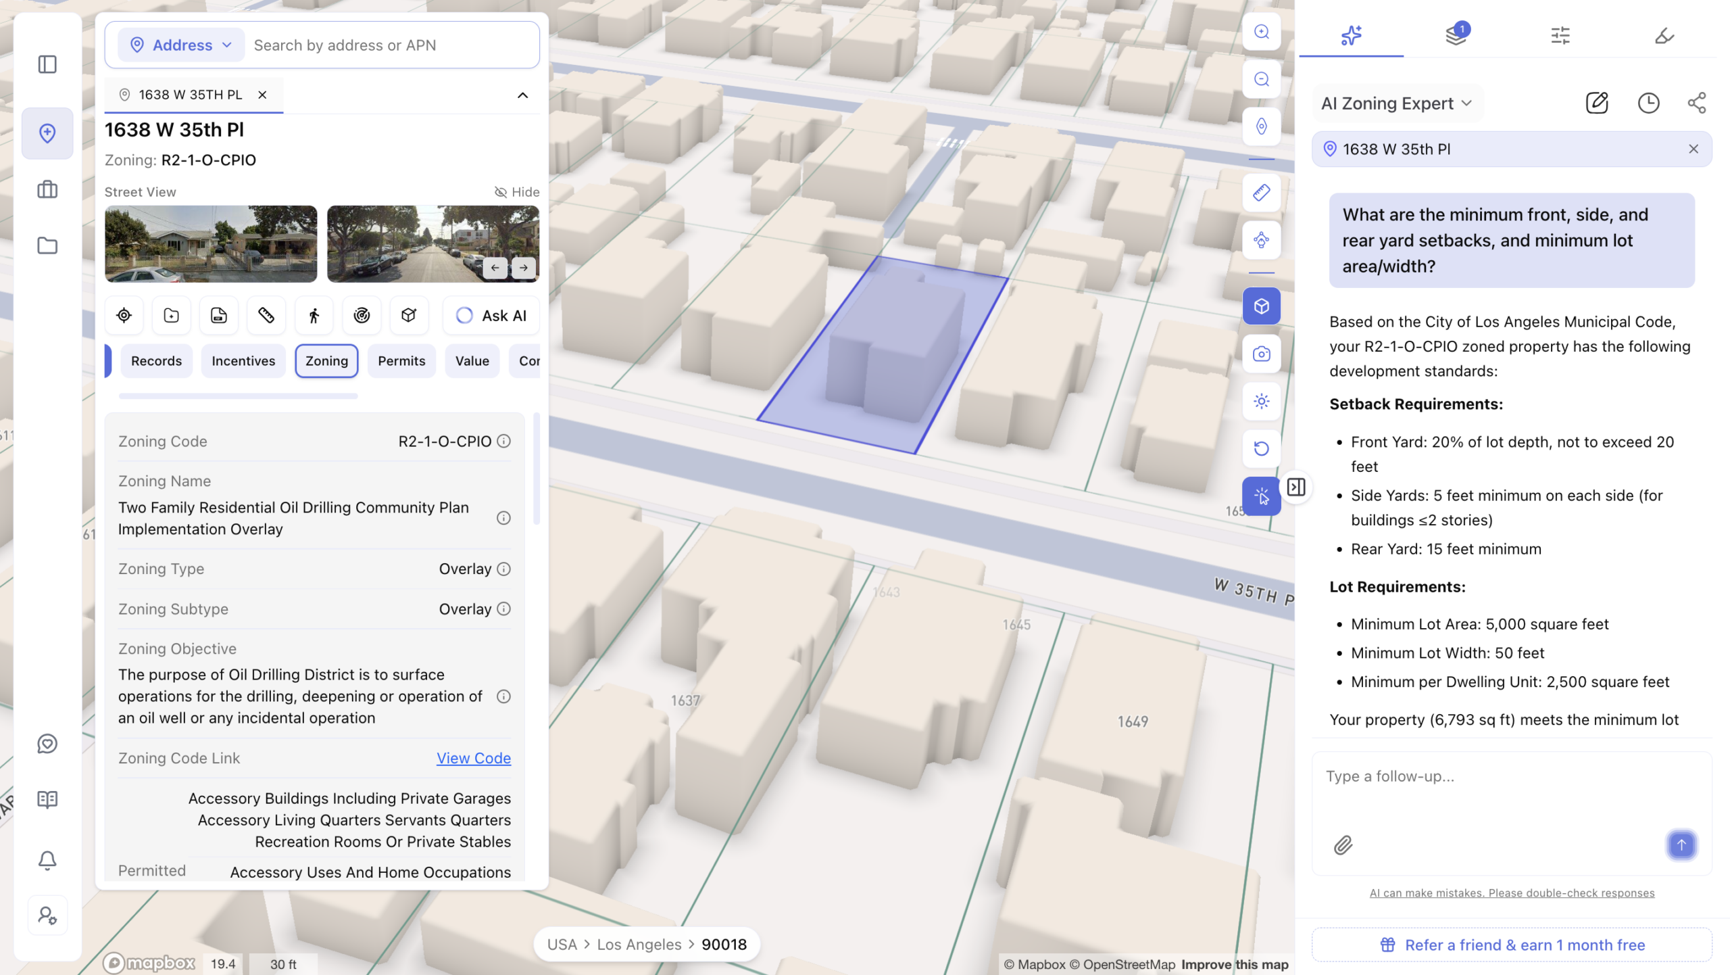Add property to folder icon
The image size is (1730, 975).
[172, 315]
